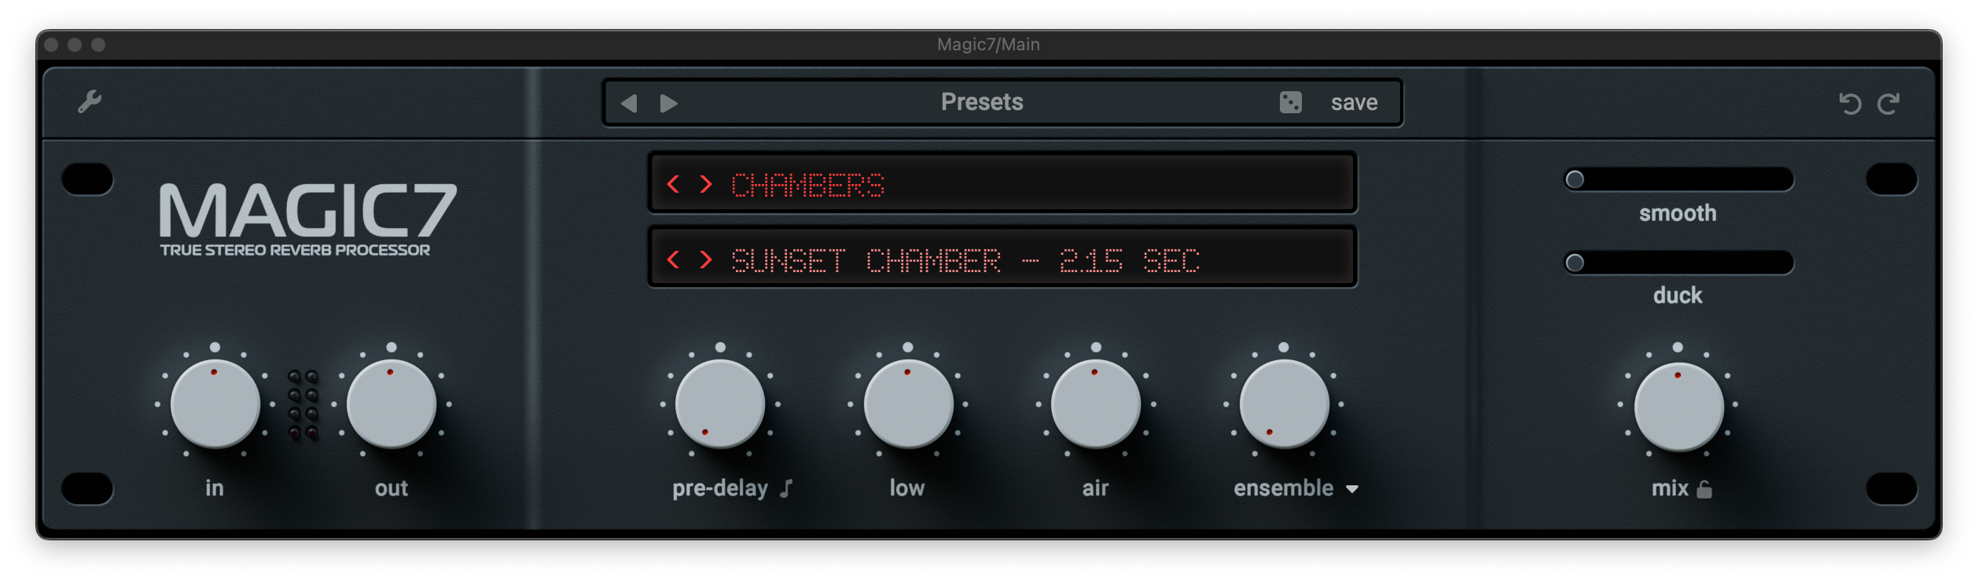Click the 'in' label
The height and width of the screenshot is (582, 1978).
215,488
